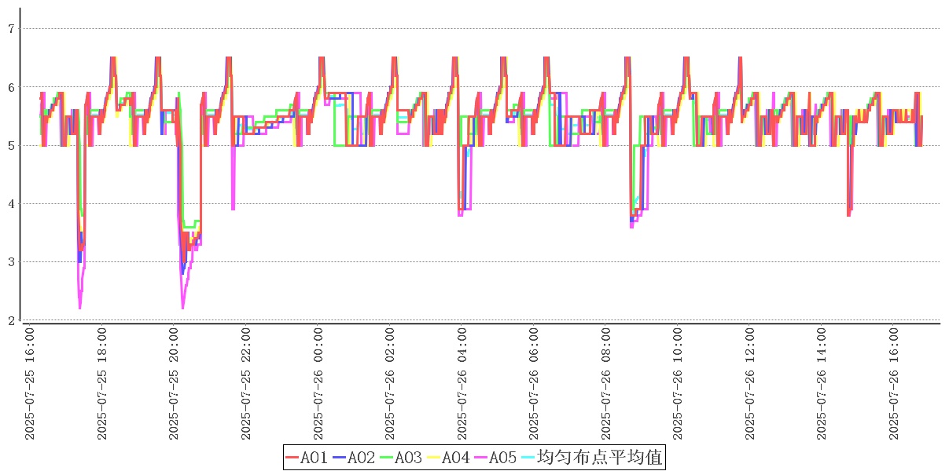Toggle the A01 series legend label
This screenshot has width=949, height=471.
[314, 458]
